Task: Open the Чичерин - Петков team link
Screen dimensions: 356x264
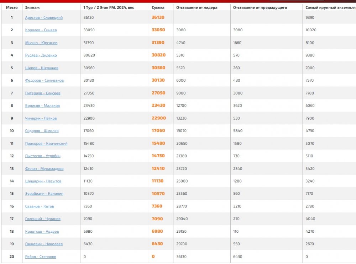Action: click(x=41, y=118)
